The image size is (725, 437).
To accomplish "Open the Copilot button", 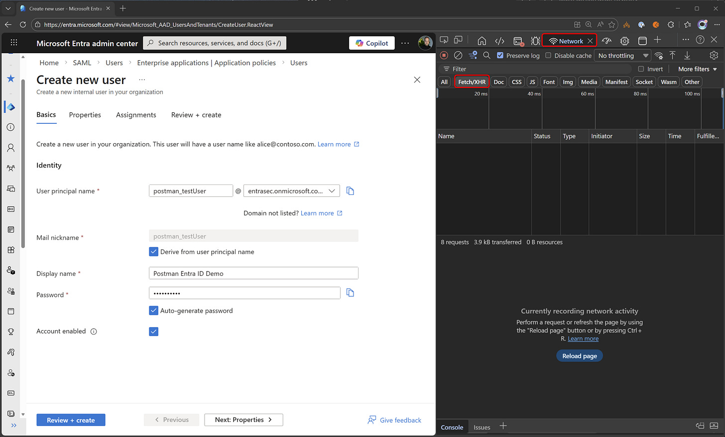I will coord(372,43).
